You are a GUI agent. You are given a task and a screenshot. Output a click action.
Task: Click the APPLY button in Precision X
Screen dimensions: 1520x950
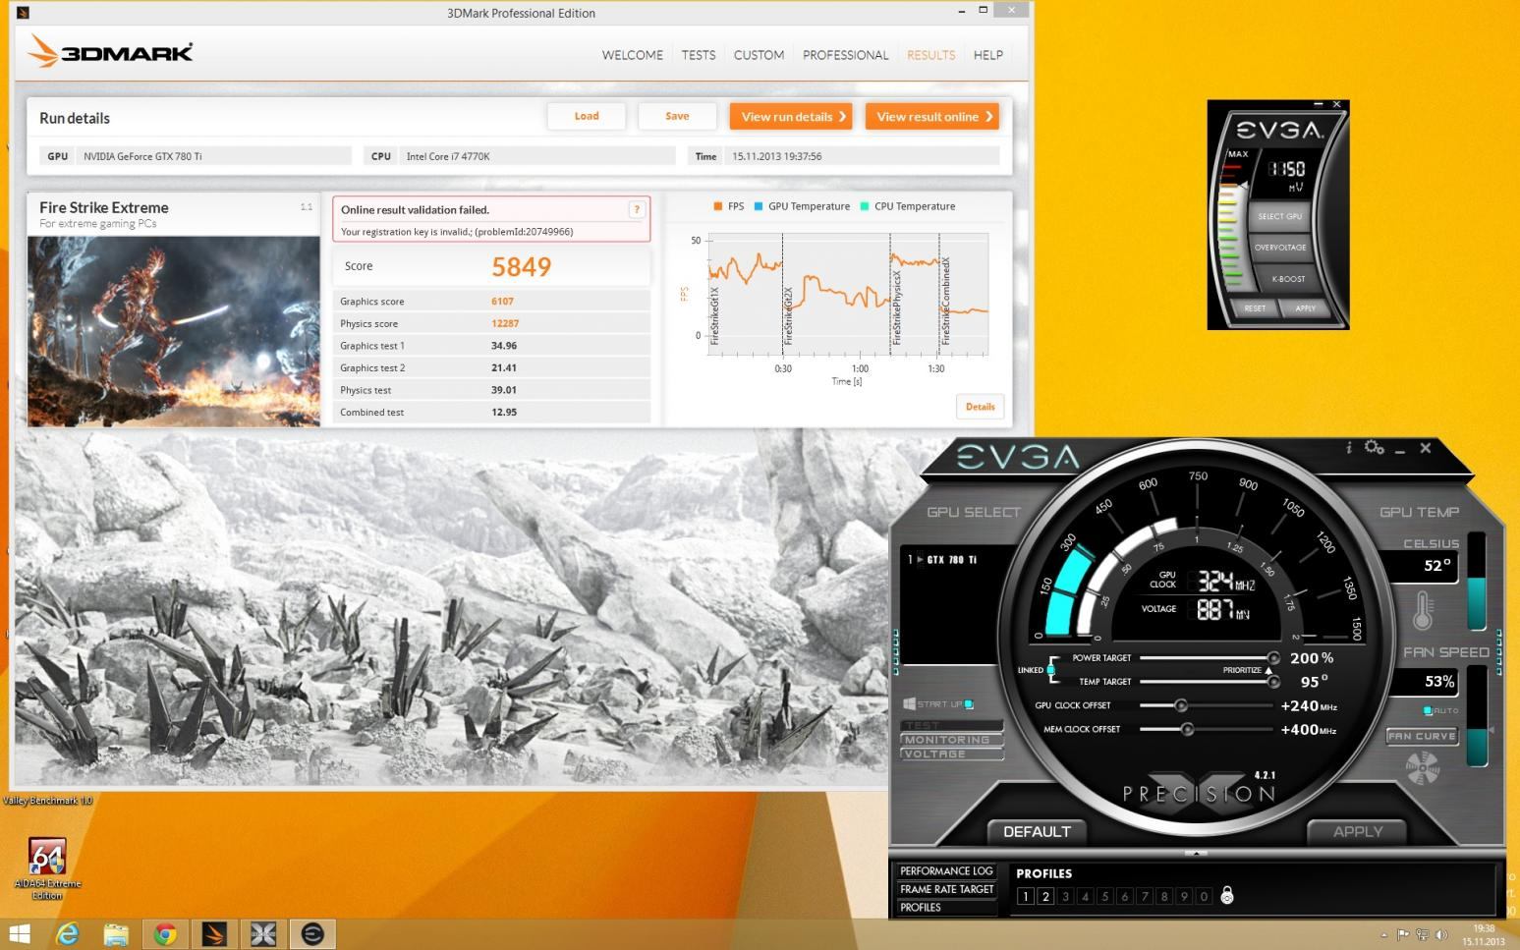[x=1357, y=831]
